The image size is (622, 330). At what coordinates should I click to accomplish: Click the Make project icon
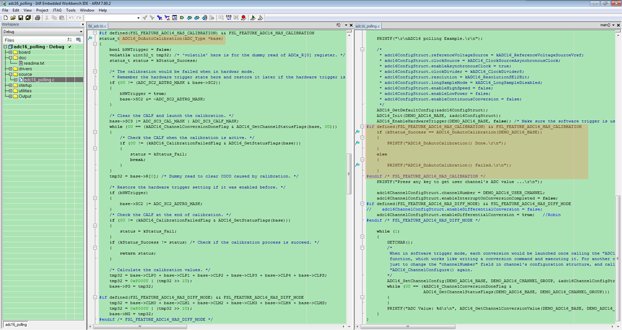click(228, 18)
